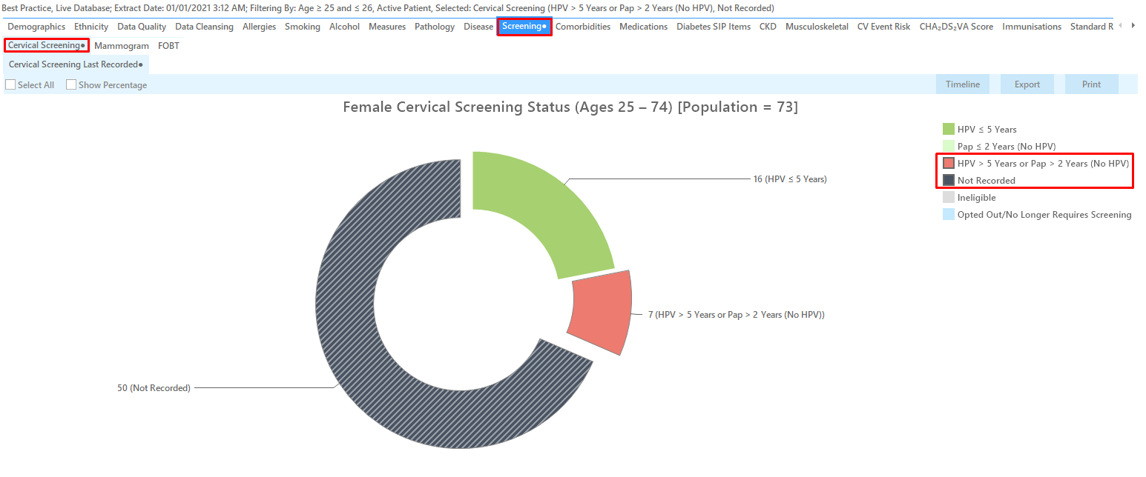Export the cervical screening report

[1027, 84]
